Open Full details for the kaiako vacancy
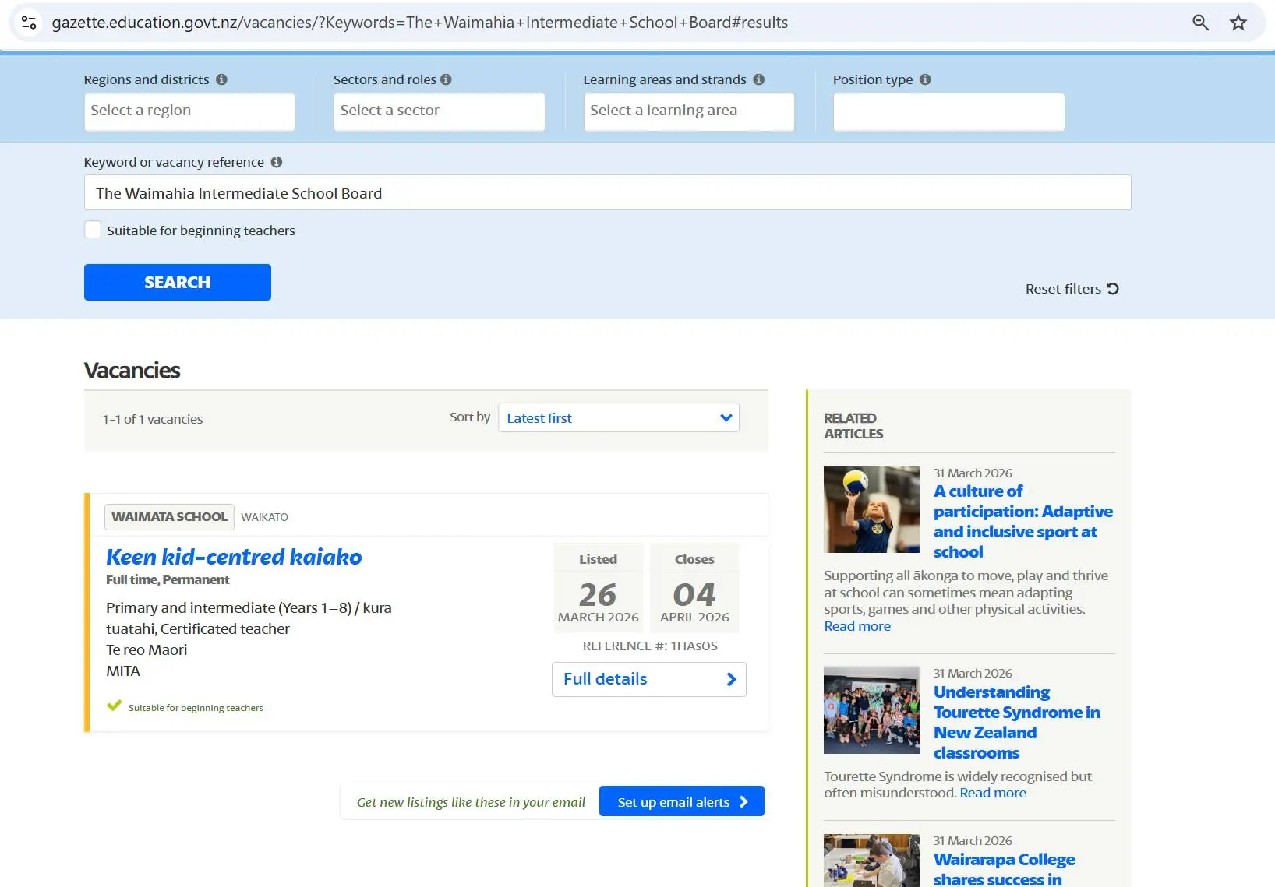Screen dimensions: 1275x887 pyautogui.click(x=648, y=679)
